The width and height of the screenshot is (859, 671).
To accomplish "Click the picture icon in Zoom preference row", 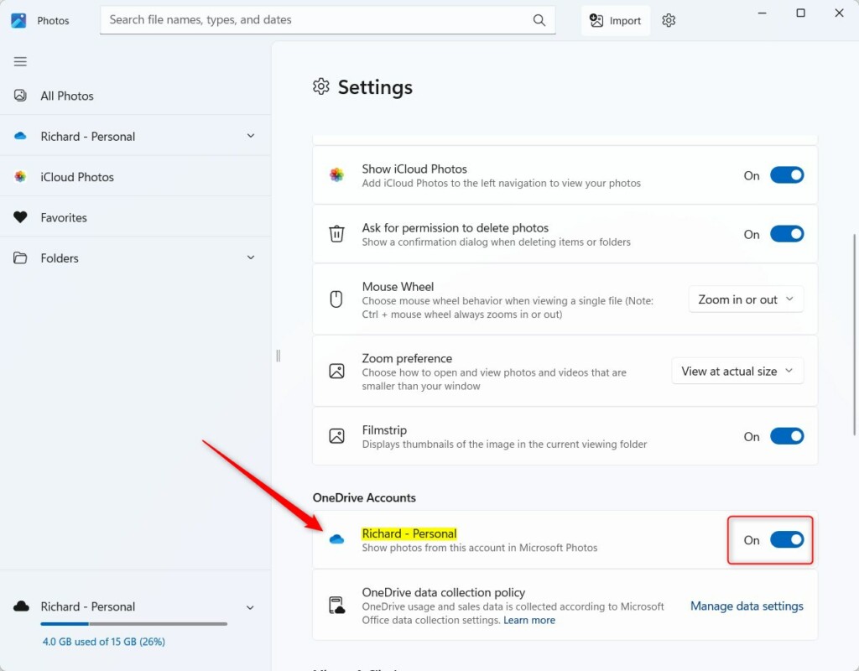I will coord(336,371).
